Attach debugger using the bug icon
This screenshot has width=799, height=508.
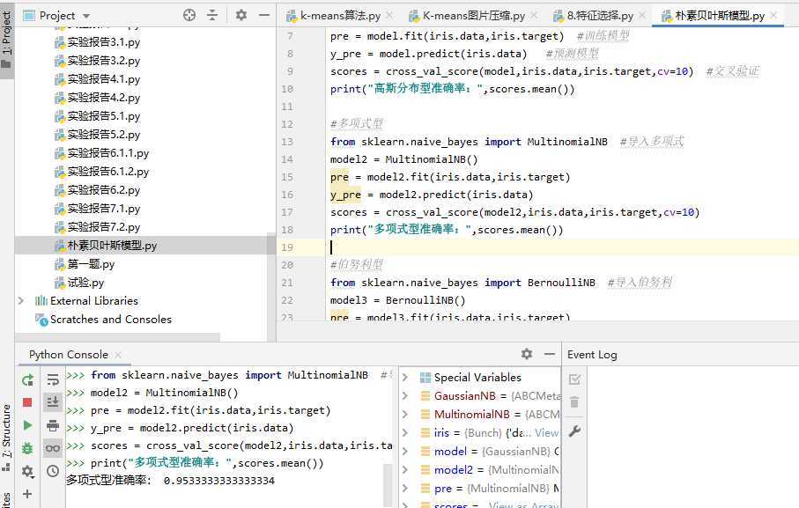point(27,448)
